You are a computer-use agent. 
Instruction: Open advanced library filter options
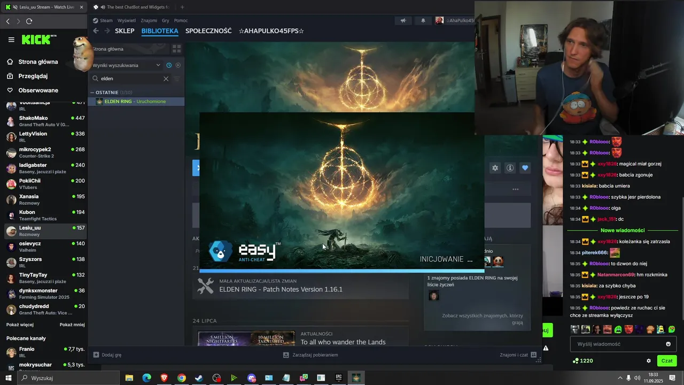[177, 79]
